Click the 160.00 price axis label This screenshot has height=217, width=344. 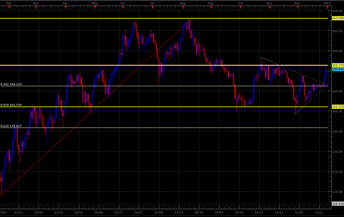337,31
